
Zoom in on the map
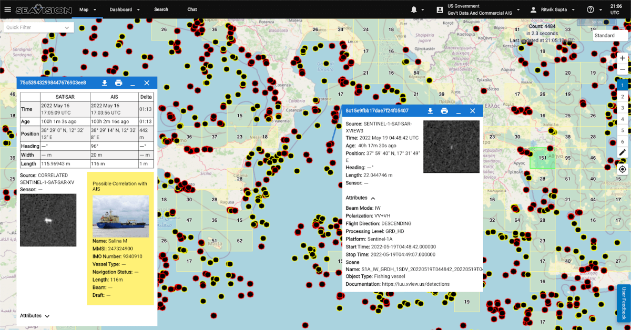(623, 58)
